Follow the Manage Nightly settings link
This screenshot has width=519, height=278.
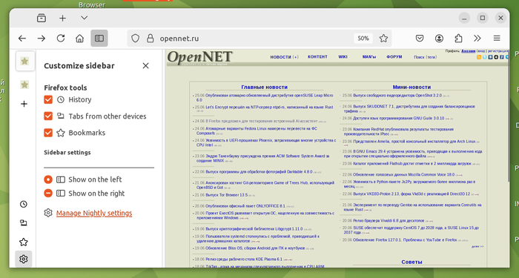(94, 214)
